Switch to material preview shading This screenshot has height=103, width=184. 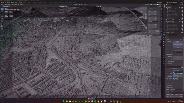[x=158, y=5]
